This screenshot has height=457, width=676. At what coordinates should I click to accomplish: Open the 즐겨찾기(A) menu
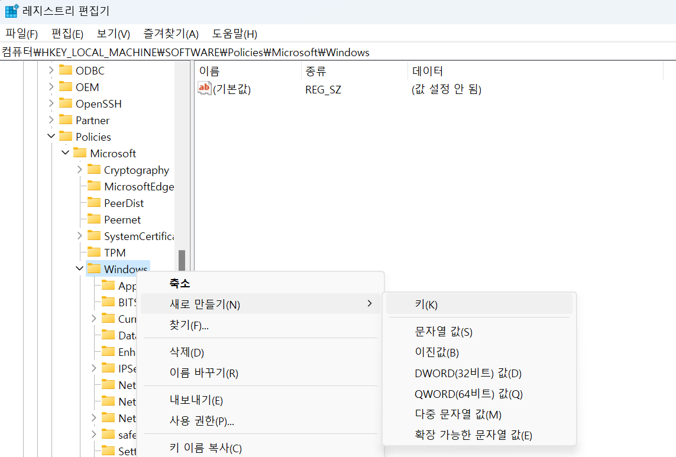coord(171,34)
